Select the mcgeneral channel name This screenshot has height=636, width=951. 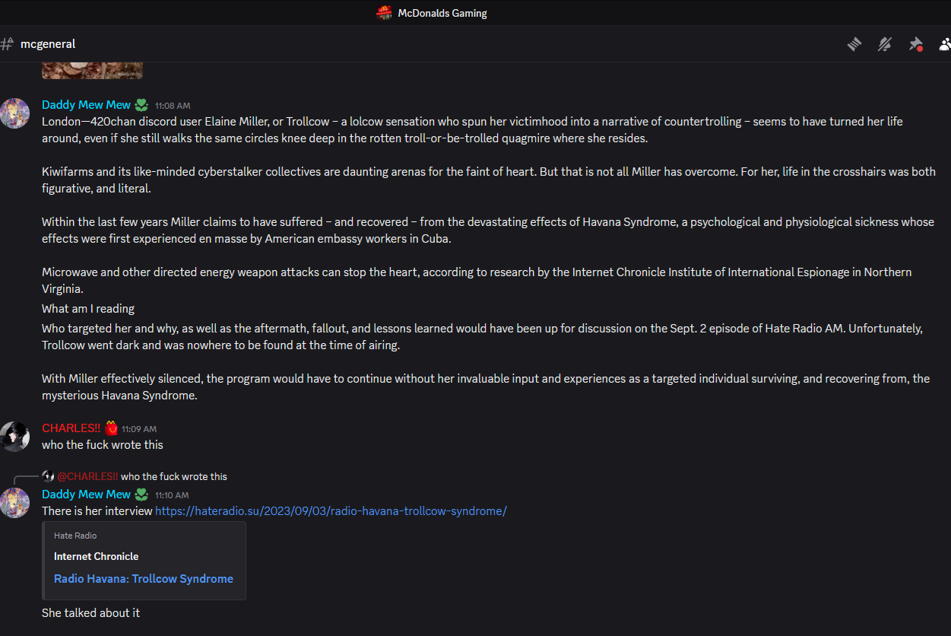click(x=48, y=44)
